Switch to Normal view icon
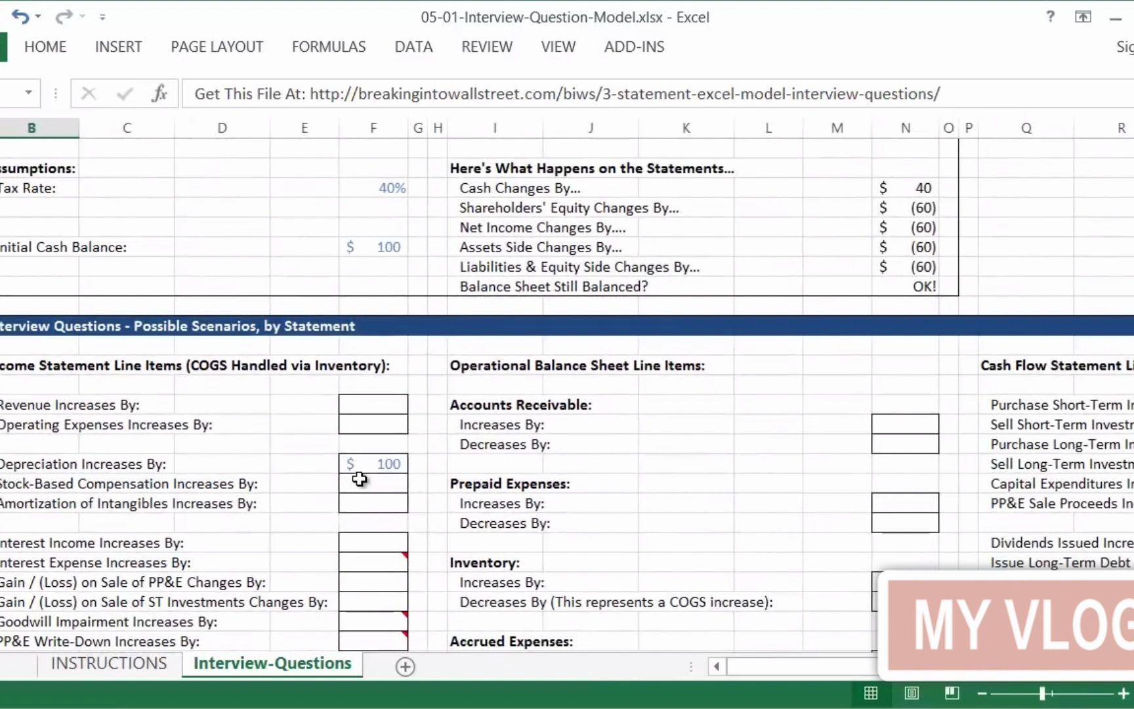 (871, 693)
